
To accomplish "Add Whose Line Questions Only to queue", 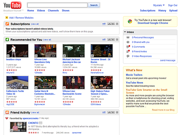I will point(36,56).
